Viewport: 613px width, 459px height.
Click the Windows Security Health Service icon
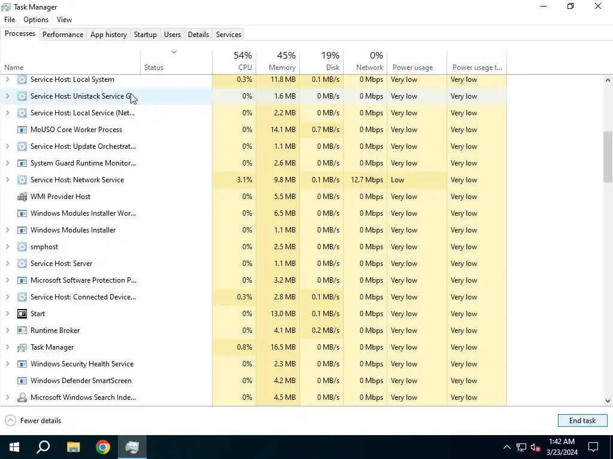[x=22, y=364]
